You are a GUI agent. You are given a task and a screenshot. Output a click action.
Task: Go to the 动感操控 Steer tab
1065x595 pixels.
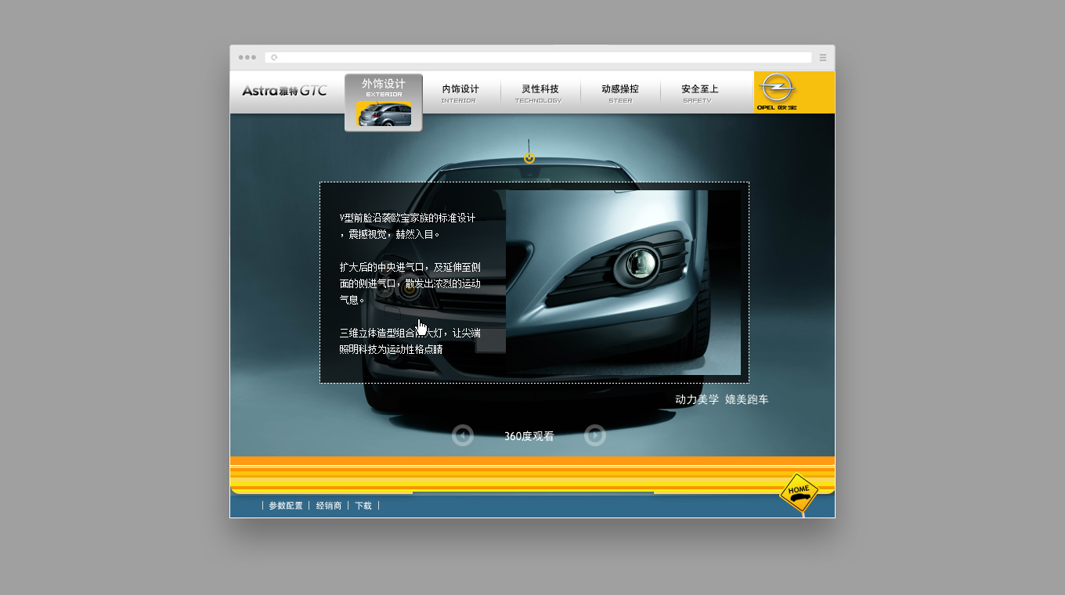pos(619,92)
